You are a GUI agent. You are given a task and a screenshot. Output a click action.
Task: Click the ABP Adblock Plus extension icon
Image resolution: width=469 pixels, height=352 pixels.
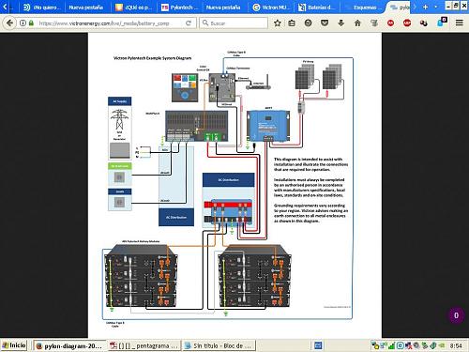tap(407, 23)
